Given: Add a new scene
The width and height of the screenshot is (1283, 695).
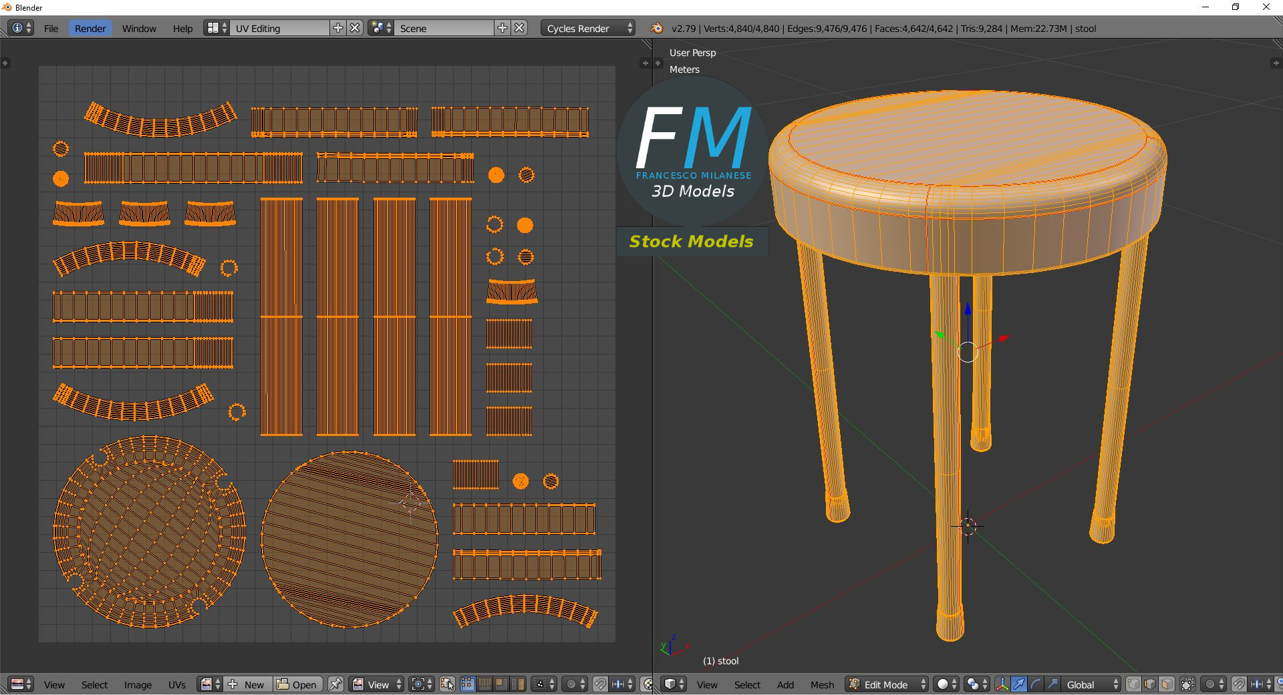Looking at the screenshot, I should (x=503, y=28).
